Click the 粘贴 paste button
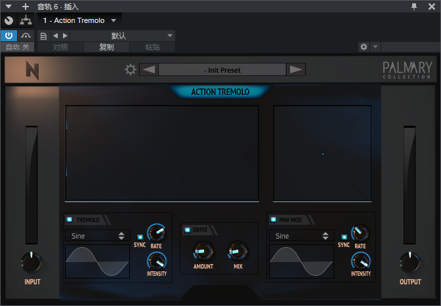 click(152, 47)
